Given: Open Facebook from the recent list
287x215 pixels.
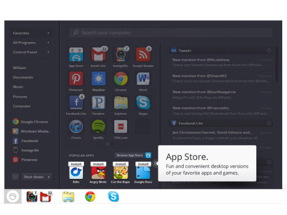Looking at the screenshot, I should click(x=26, y=141).
